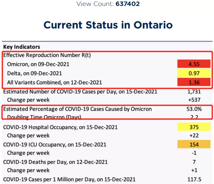This screenshot has width=214, height=184.
Task: Click the +22 hospital change per week value
Action: 194,135
